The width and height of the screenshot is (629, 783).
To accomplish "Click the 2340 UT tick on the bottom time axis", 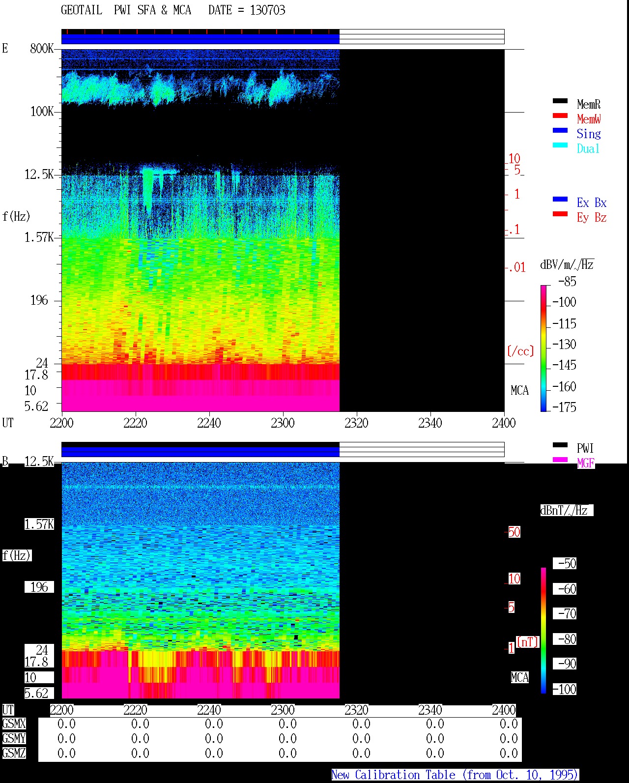I will 430,710.
